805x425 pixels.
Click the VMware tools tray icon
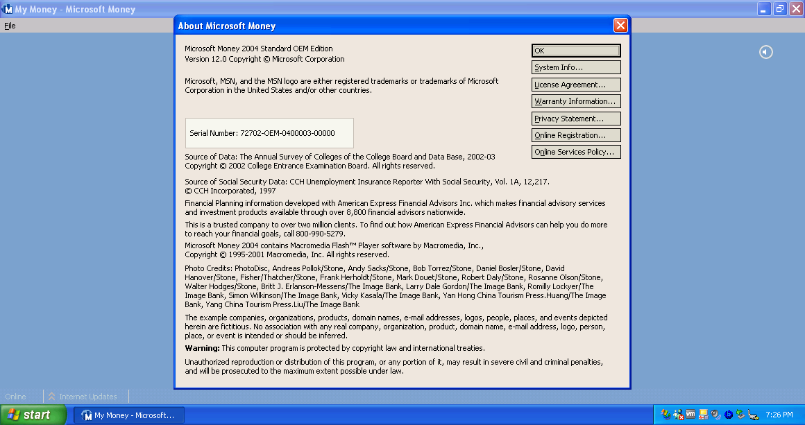pos(690,415)
